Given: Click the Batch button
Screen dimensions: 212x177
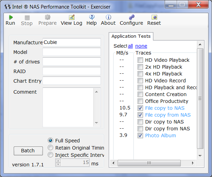Looking at the screenshot, I should pyautogui.click(x=28, y=151).
